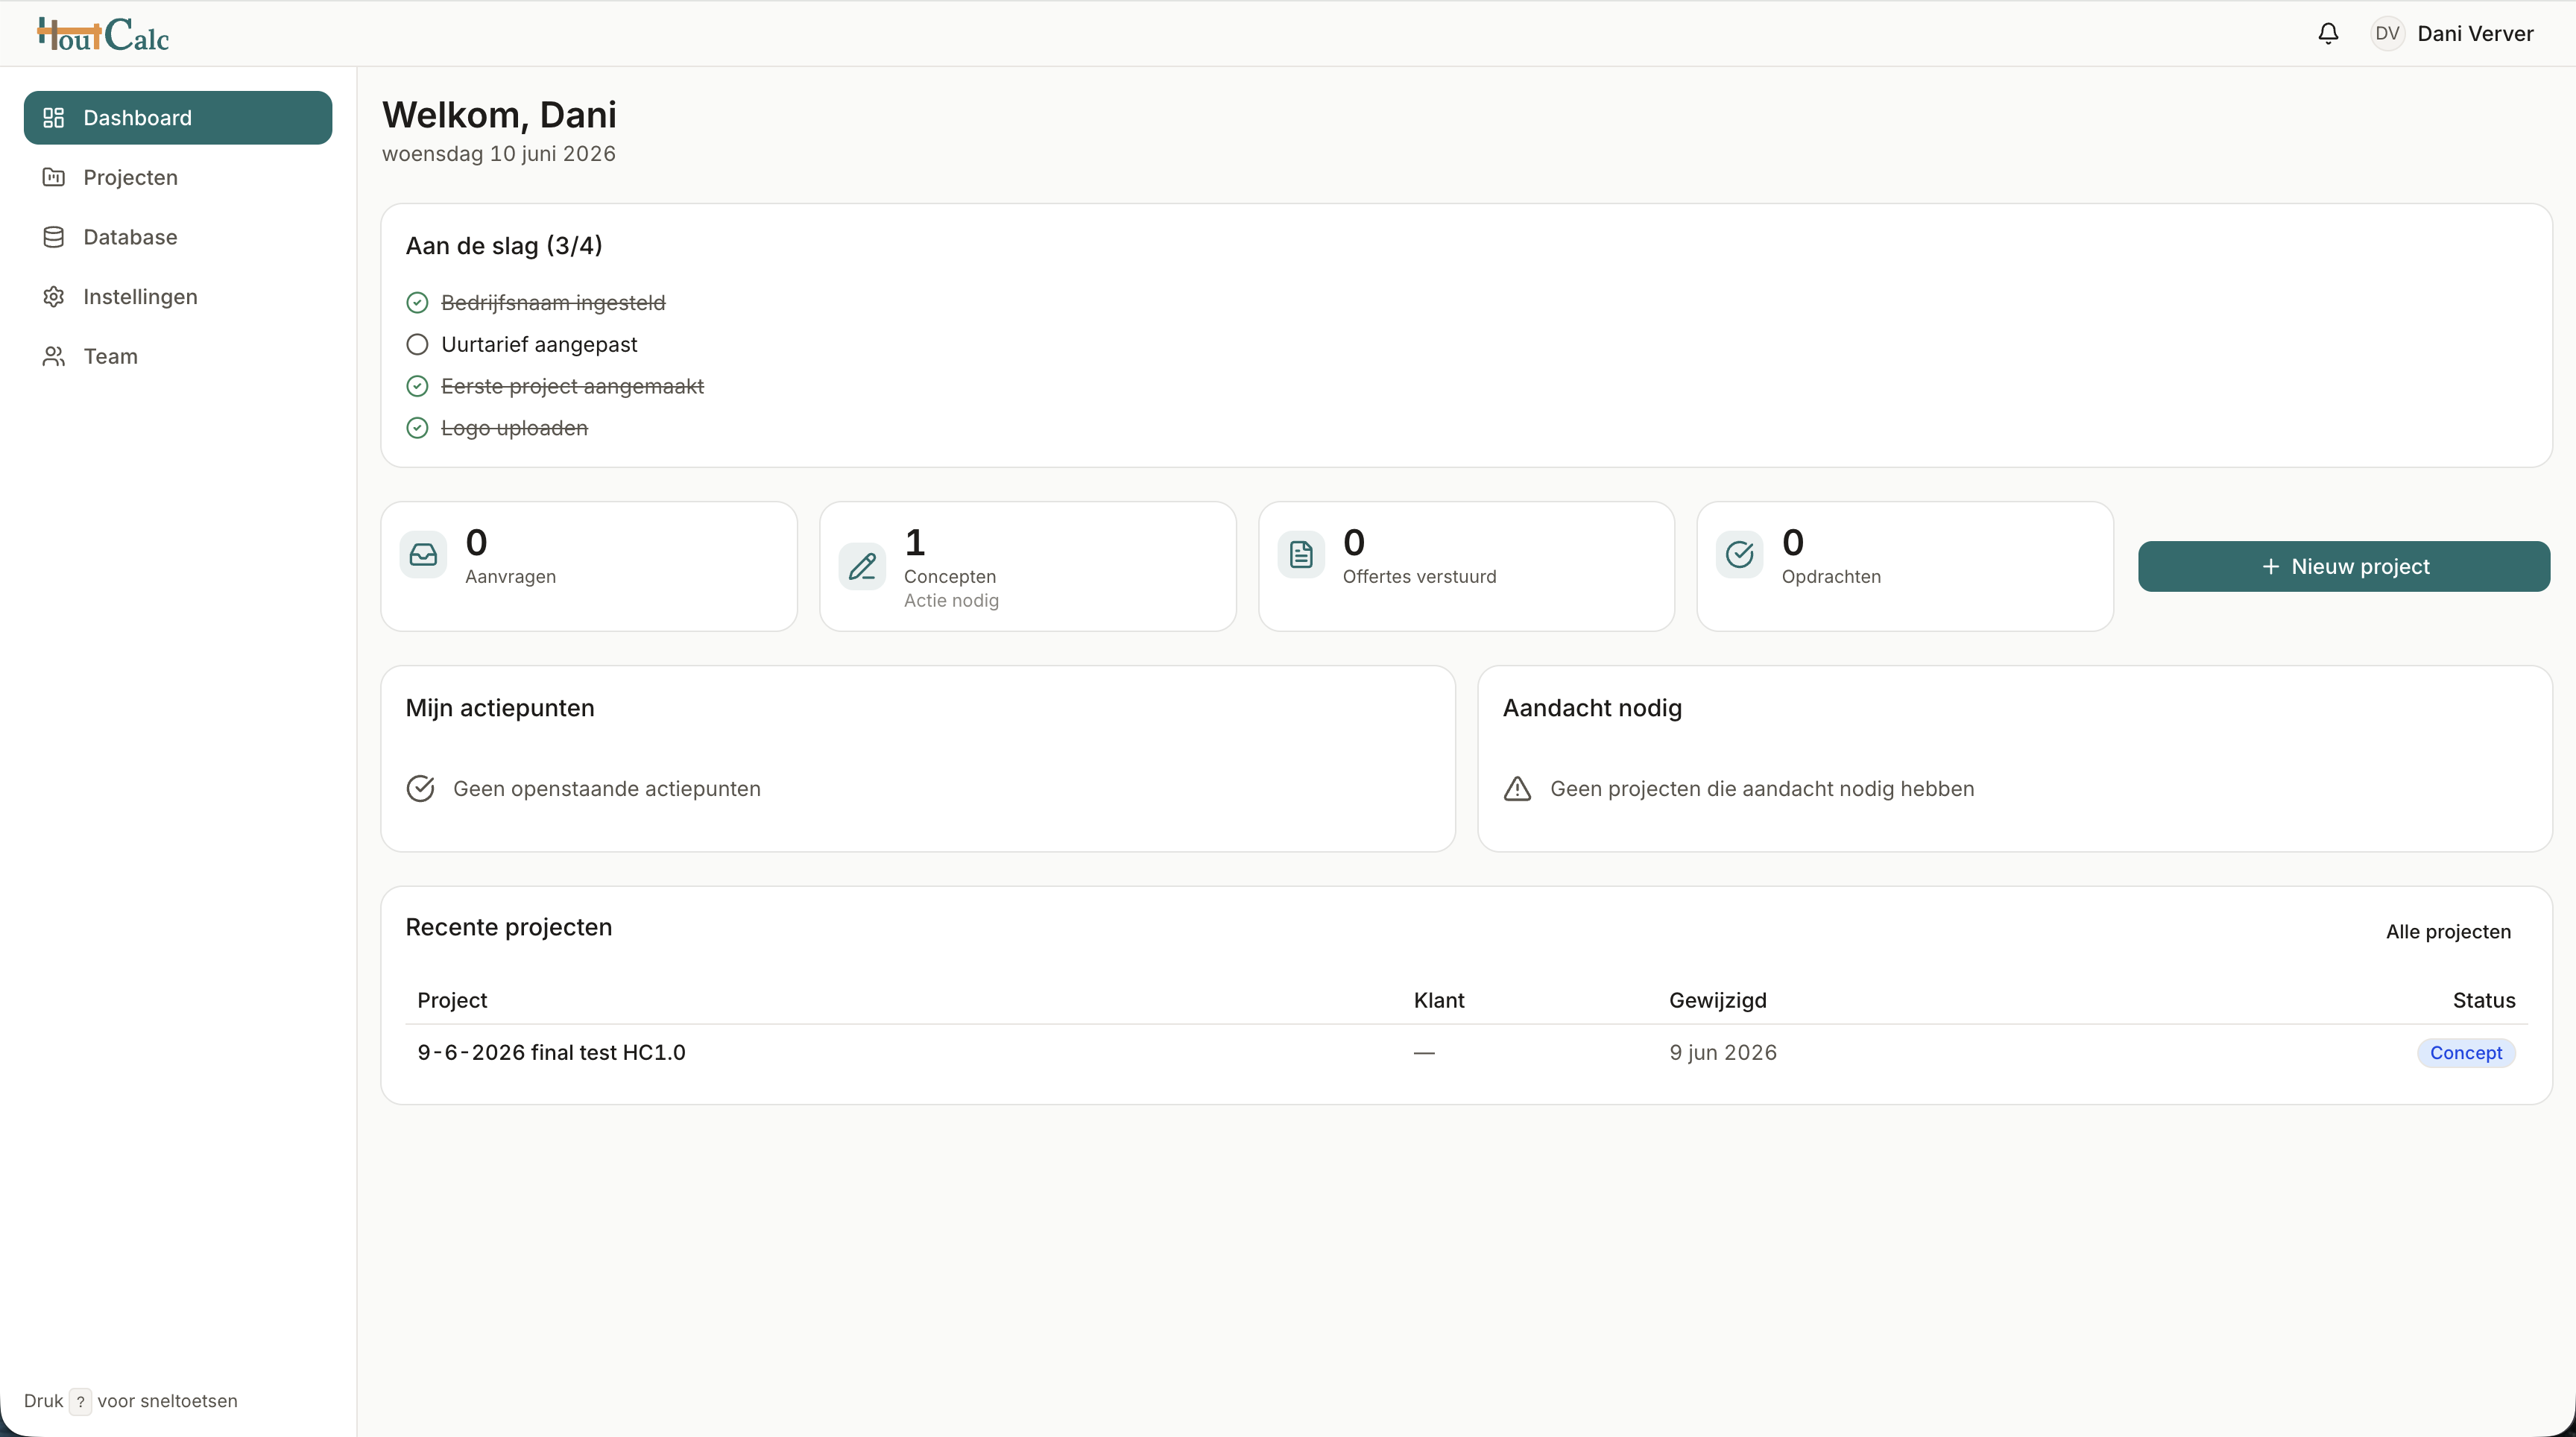Check the Uurtarief aangepast circle
Viewport: 2576px width, 1437px height.
[x=417, y=344]
